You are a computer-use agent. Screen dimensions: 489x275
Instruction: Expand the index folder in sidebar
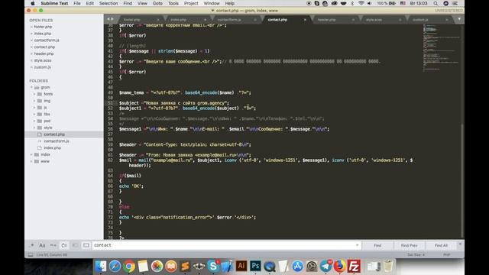tap(31, 154)
